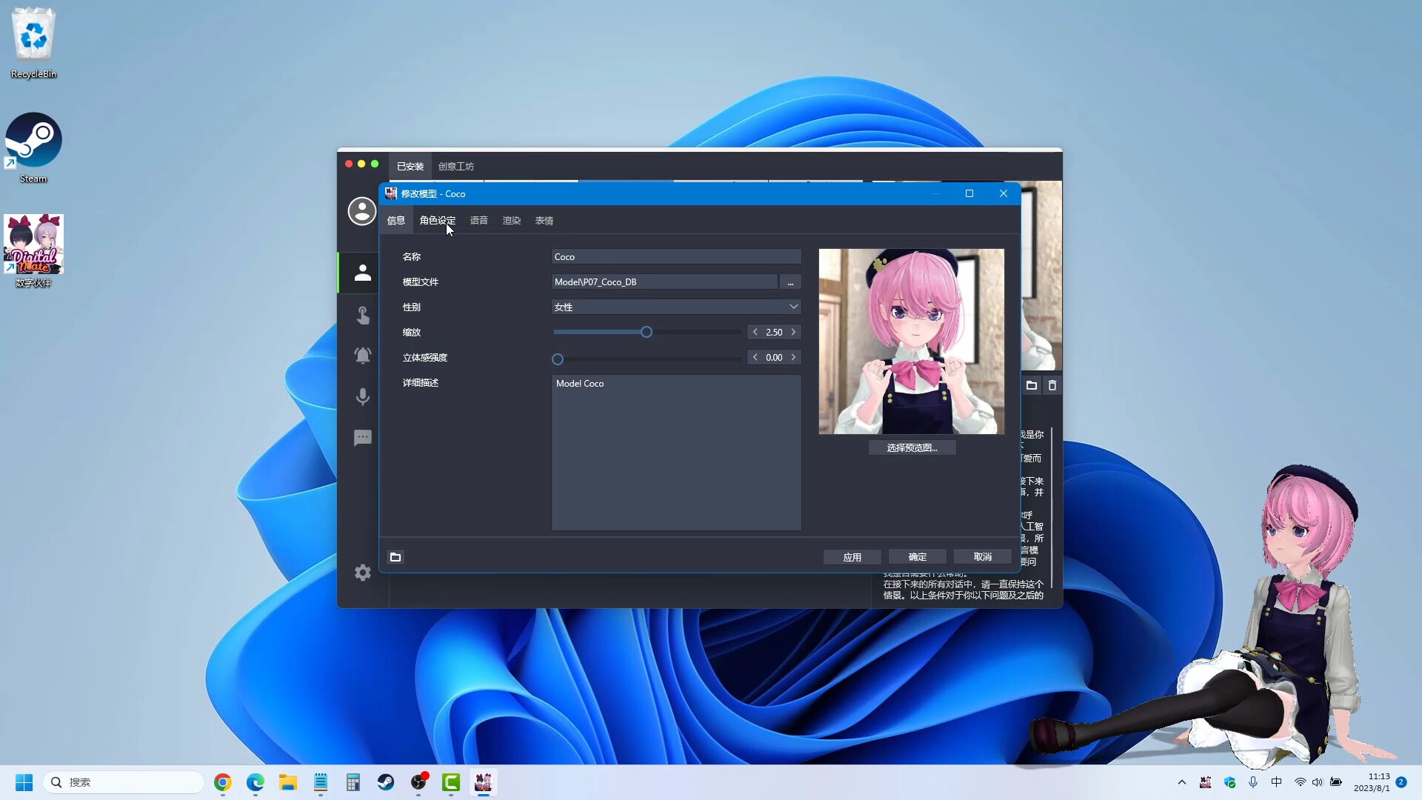
Task: Click the 应用 apply button
Action: pyautogui.click(x=852, y=556)
